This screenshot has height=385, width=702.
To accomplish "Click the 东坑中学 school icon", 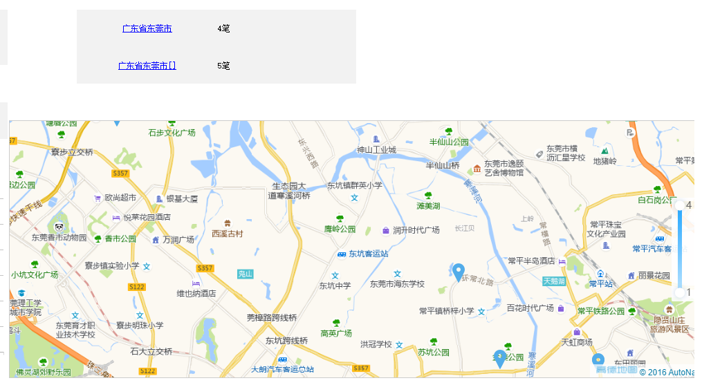I will [x=335, y=276].
